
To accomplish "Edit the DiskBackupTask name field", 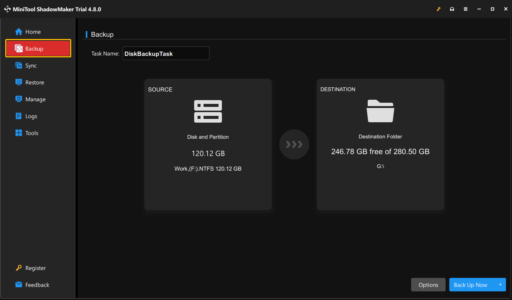I will point(166,53).
